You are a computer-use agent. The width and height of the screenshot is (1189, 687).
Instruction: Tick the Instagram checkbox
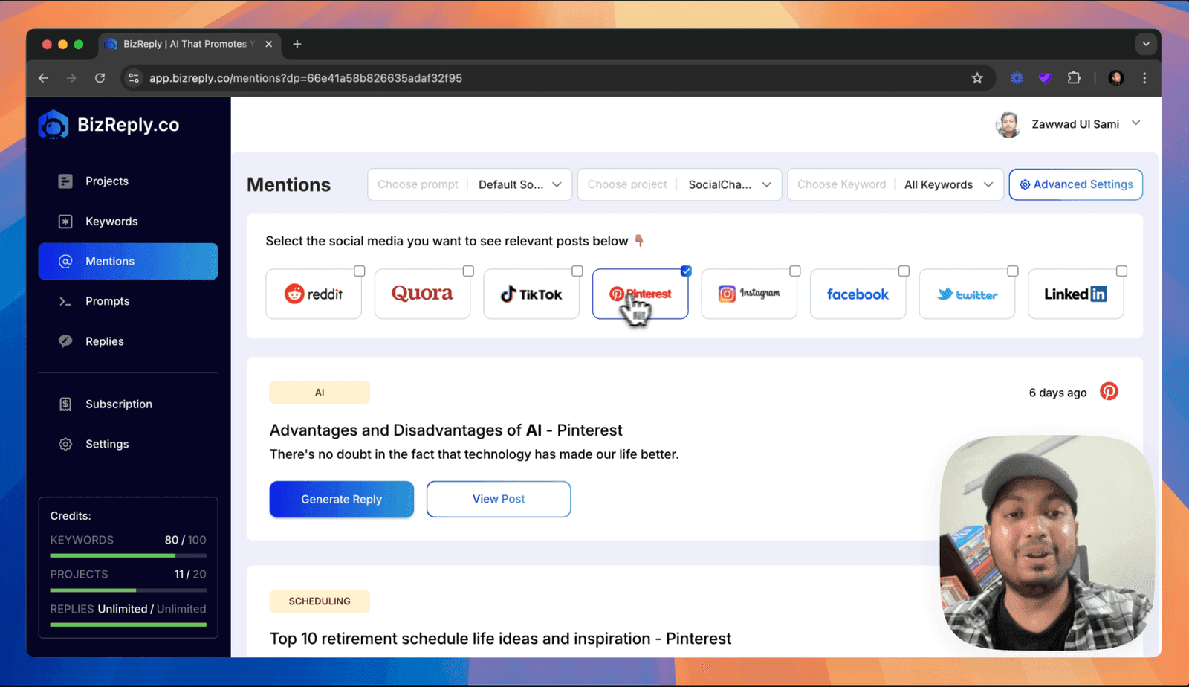[795, 271]
